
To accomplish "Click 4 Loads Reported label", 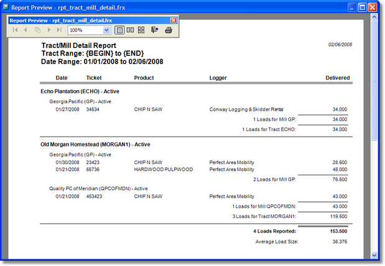I will click(x=275, y=231).
